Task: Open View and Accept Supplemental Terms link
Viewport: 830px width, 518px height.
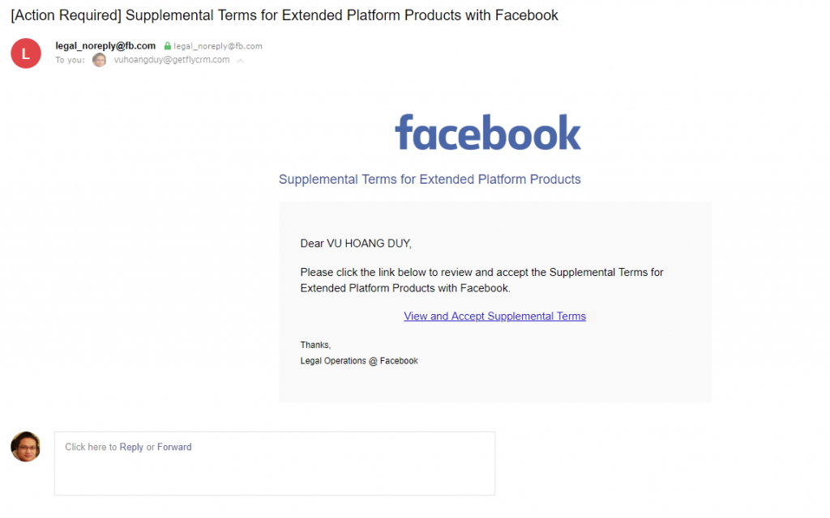Action: 494,316
